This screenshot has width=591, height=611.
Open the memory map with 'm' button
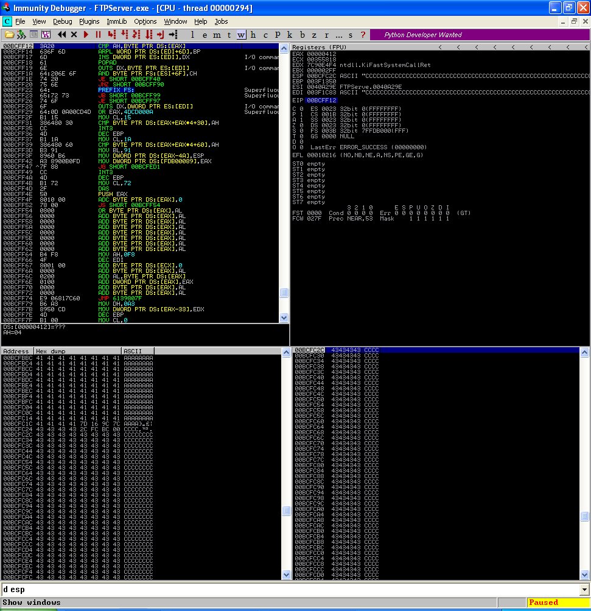click(217, 35)
